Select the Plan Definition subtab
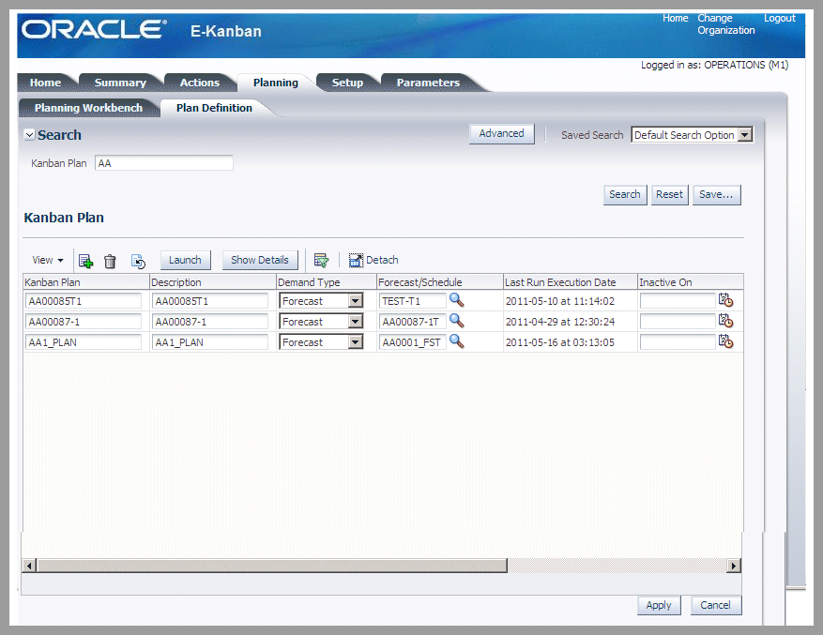 [214, 108]
